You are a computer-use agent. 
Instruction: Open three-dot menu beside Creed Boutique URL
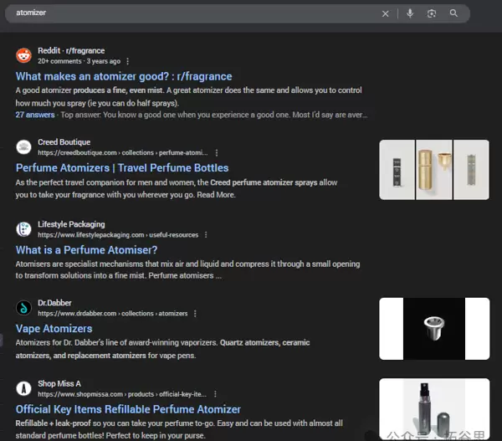[x=217, y=153]
